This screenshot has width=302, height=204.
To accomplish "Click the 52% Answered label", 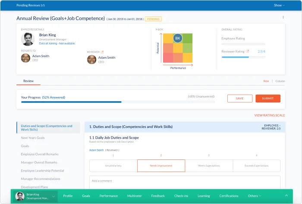I will pyautogui.click(x=53, y=98).
